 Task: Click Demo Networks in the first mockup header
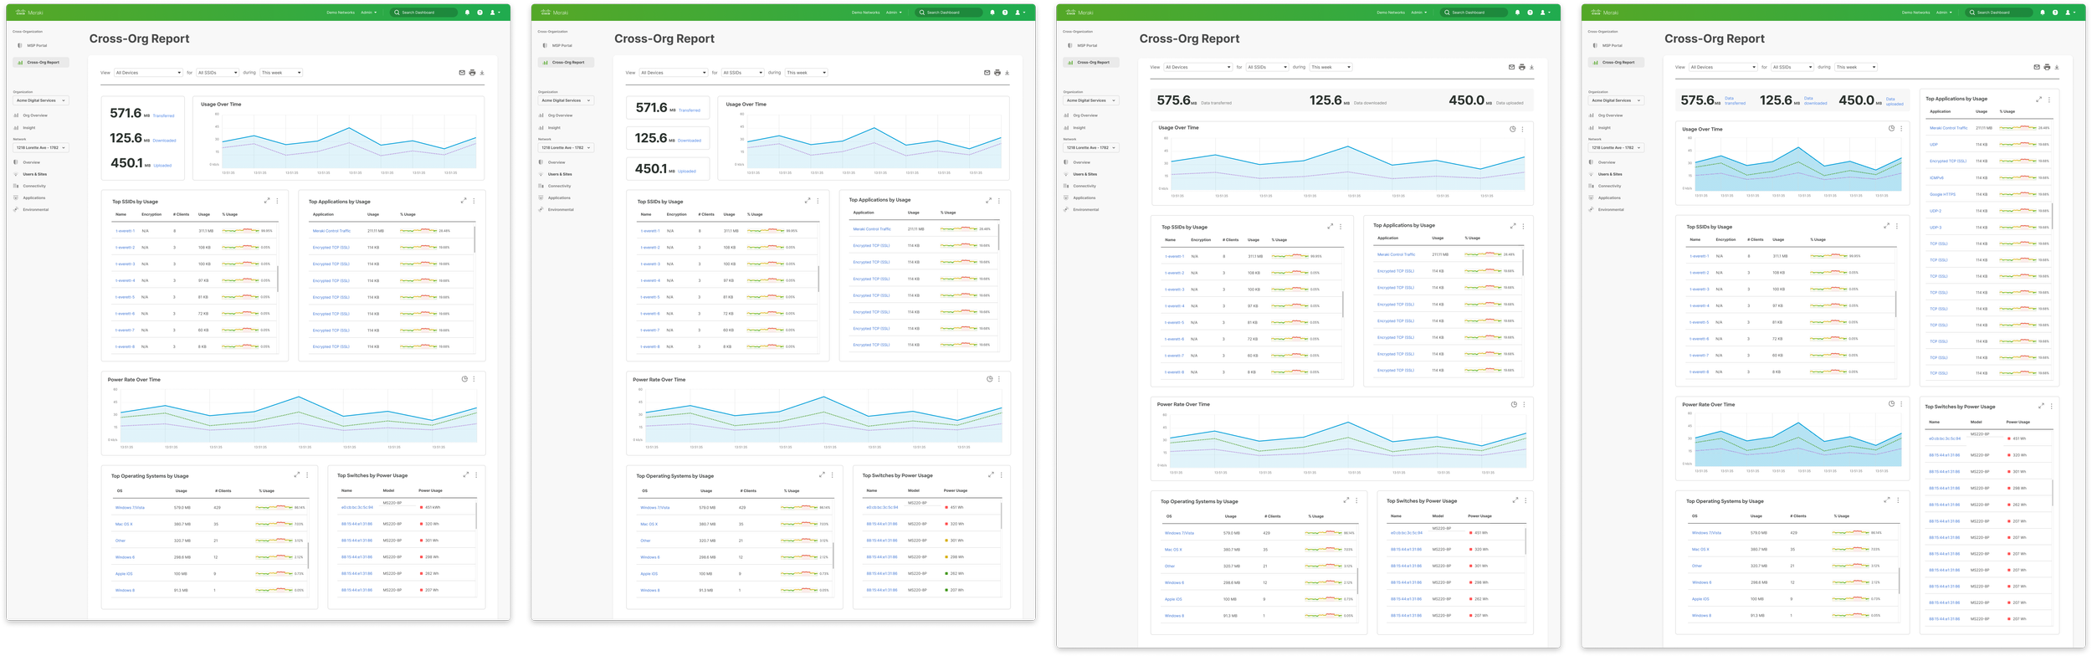point(341,13)
